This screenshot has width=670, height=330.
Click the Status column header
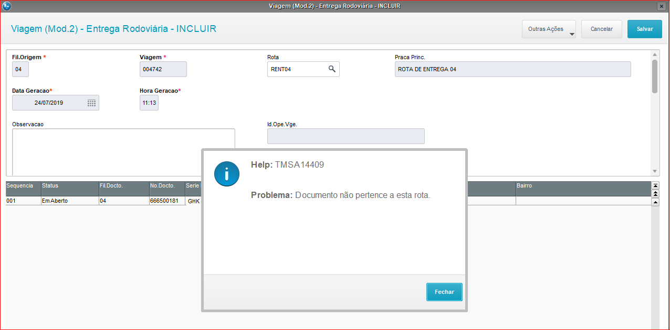[x=70, y=189]
